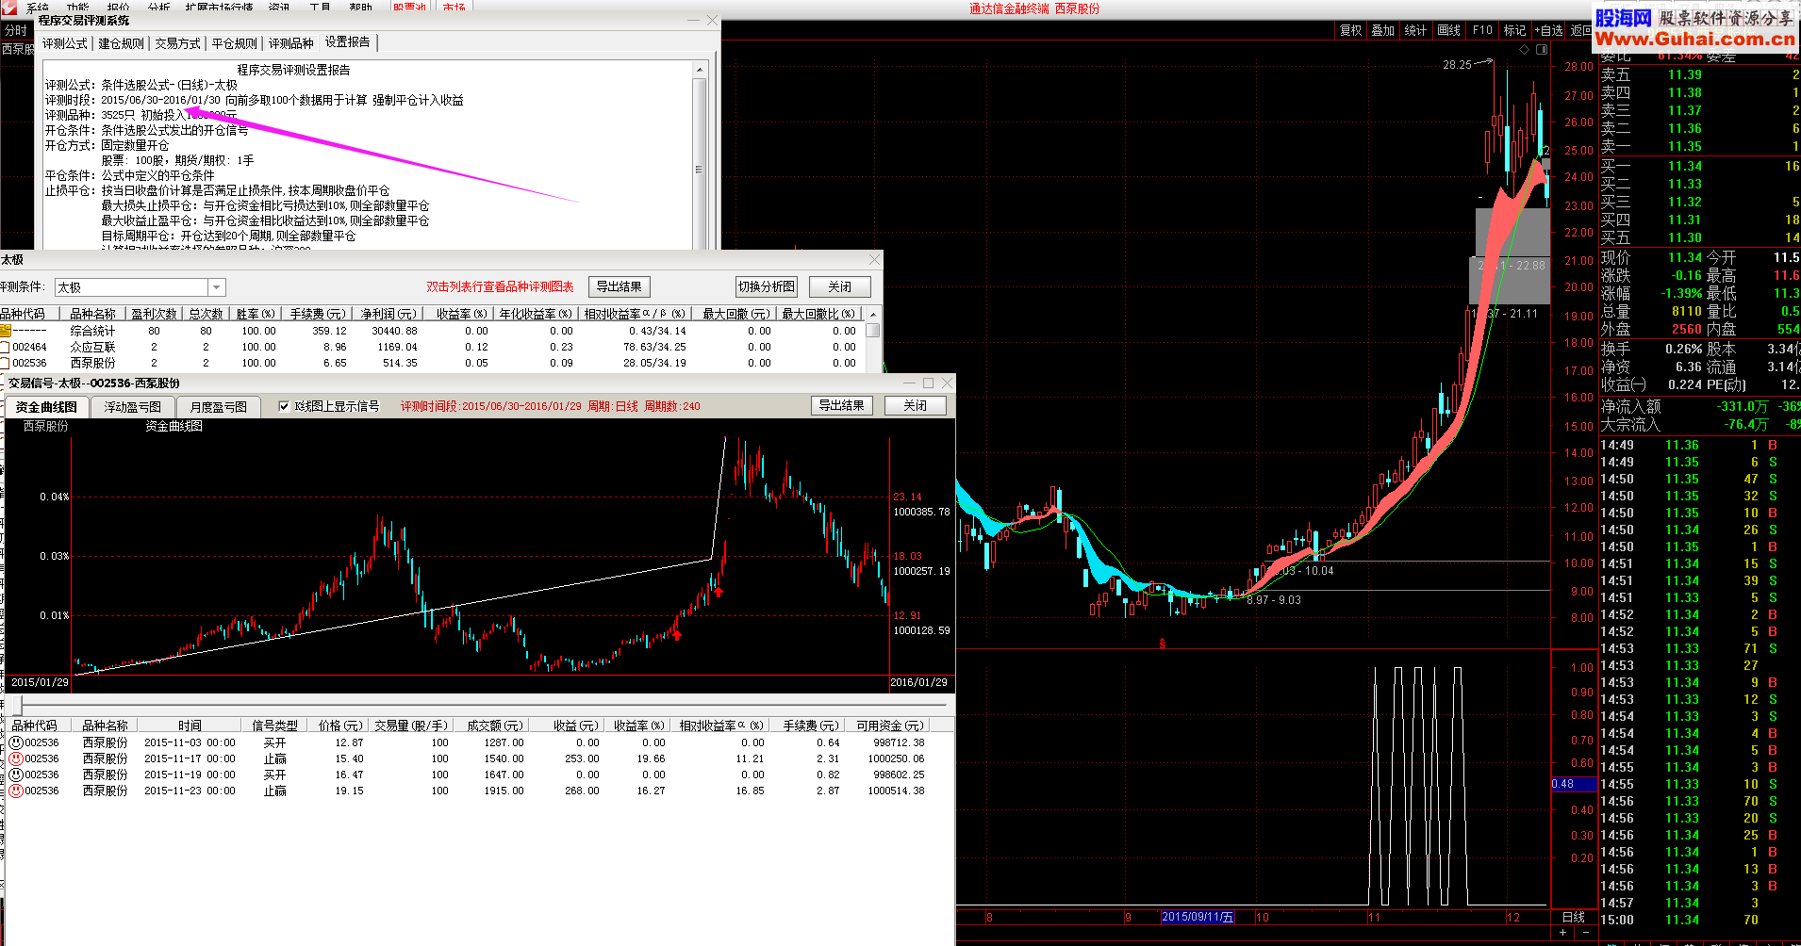
Task: Click the 2015-11-17 止赢 signal row icon
Action: 15,758
